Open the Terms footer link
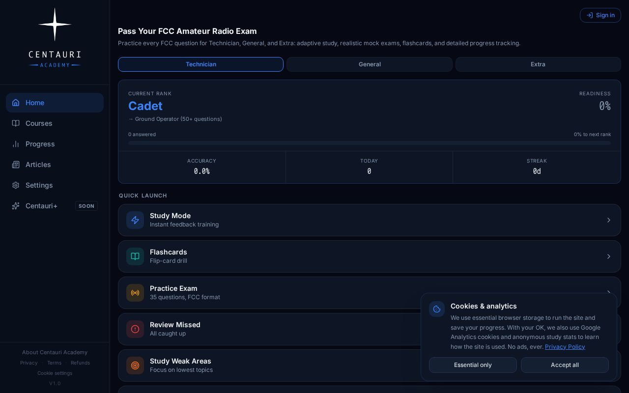Image resolution: width=629 pixels, height=393 pixels. coord(54,363)
